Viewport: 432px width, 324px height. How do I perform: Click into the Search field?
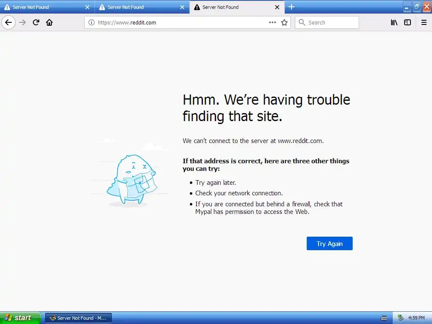(327, 22)
